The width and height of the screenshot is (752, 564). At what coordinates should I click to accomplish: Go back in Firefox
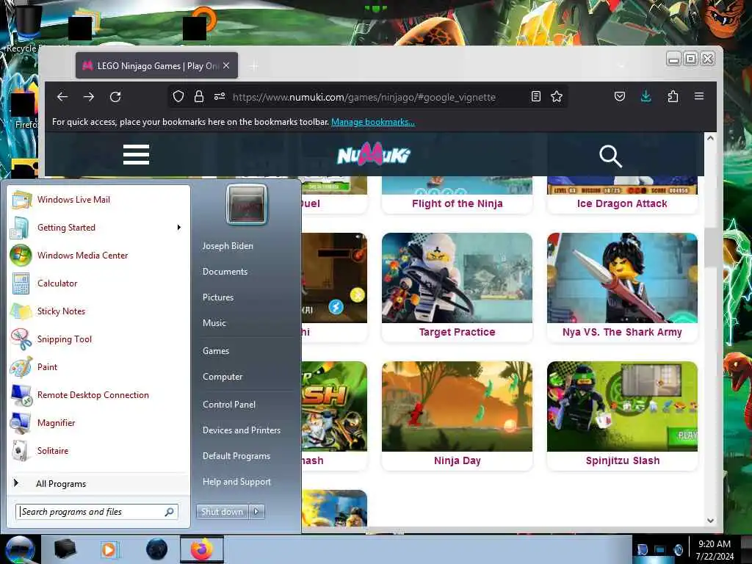tap(62, 97)
